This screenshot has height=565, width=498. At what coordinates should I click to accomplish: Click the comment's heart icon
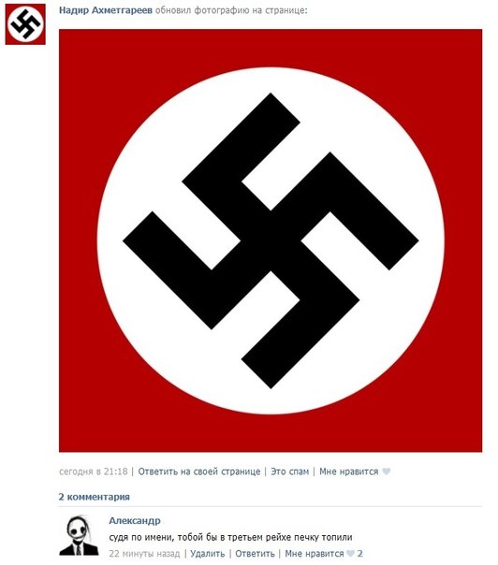350,554
